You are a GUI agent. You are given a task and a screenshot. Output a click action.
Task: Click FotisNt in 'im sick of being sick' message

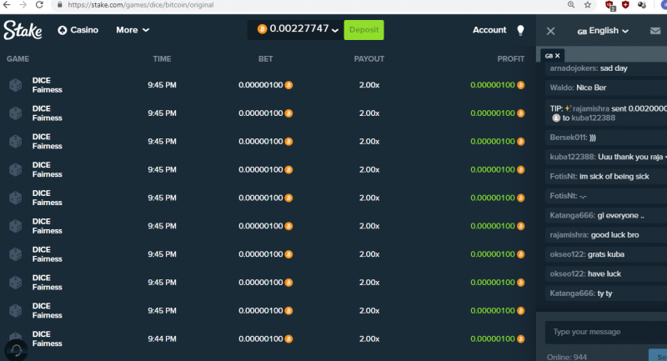[x=564, y=177]
